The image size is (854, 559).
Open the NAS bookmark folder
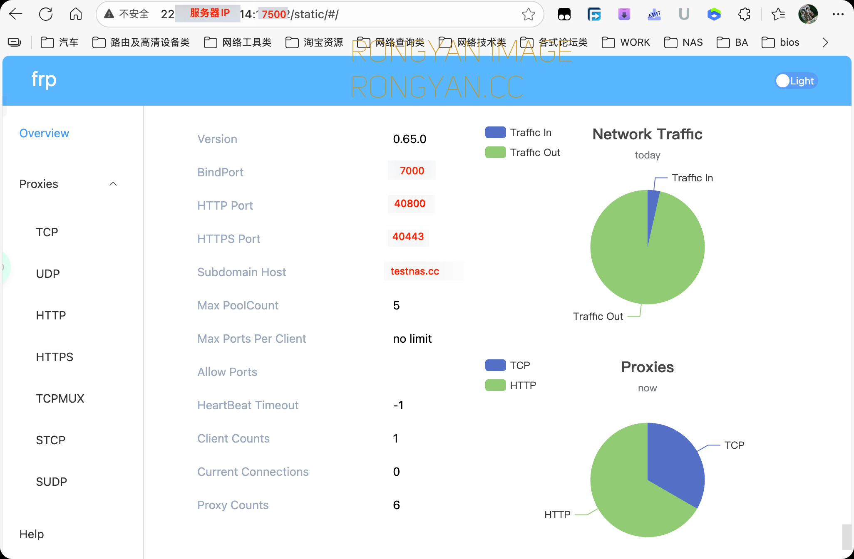click(683, 42)
